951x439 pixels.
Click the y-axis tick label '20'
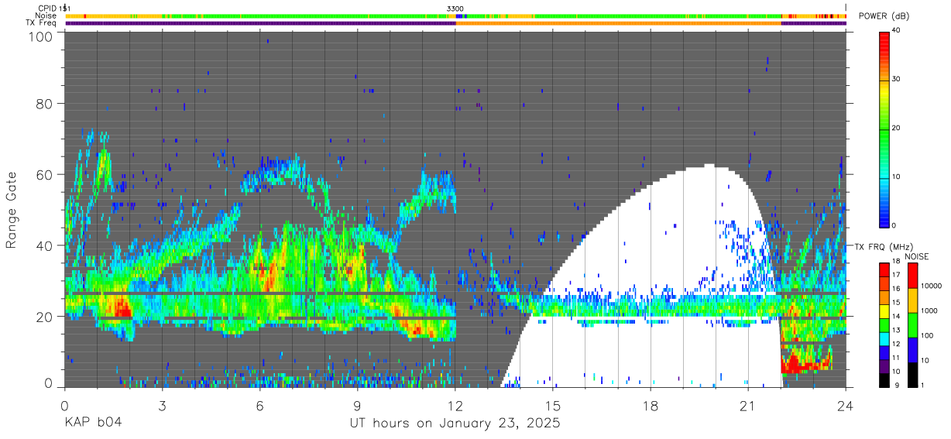tap(46, 317)
